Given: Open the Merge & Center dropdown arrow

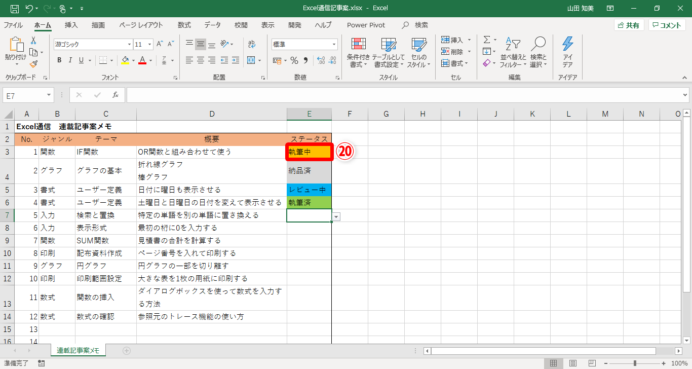Looking at the screenshot, I should (259, 60).
